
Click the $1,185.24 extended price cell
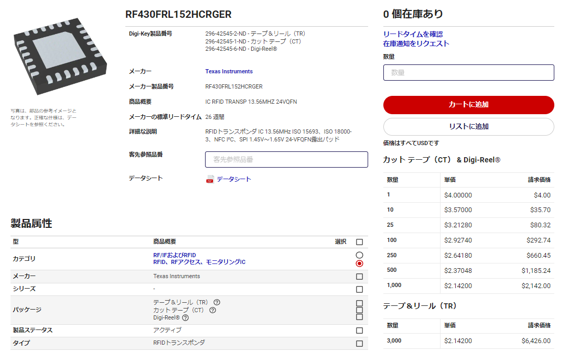pos(536,271)
